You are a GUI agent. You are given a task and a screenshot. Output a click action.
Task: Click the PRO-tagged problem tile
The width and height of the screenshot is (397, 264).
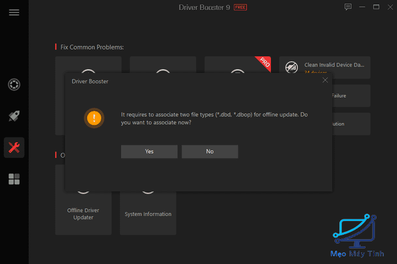pos(238,65)
